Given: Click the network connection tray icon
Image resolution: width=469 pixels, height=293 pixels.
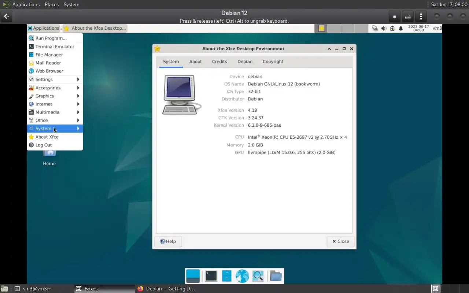Looking at the screenshot, I should 375,28.
